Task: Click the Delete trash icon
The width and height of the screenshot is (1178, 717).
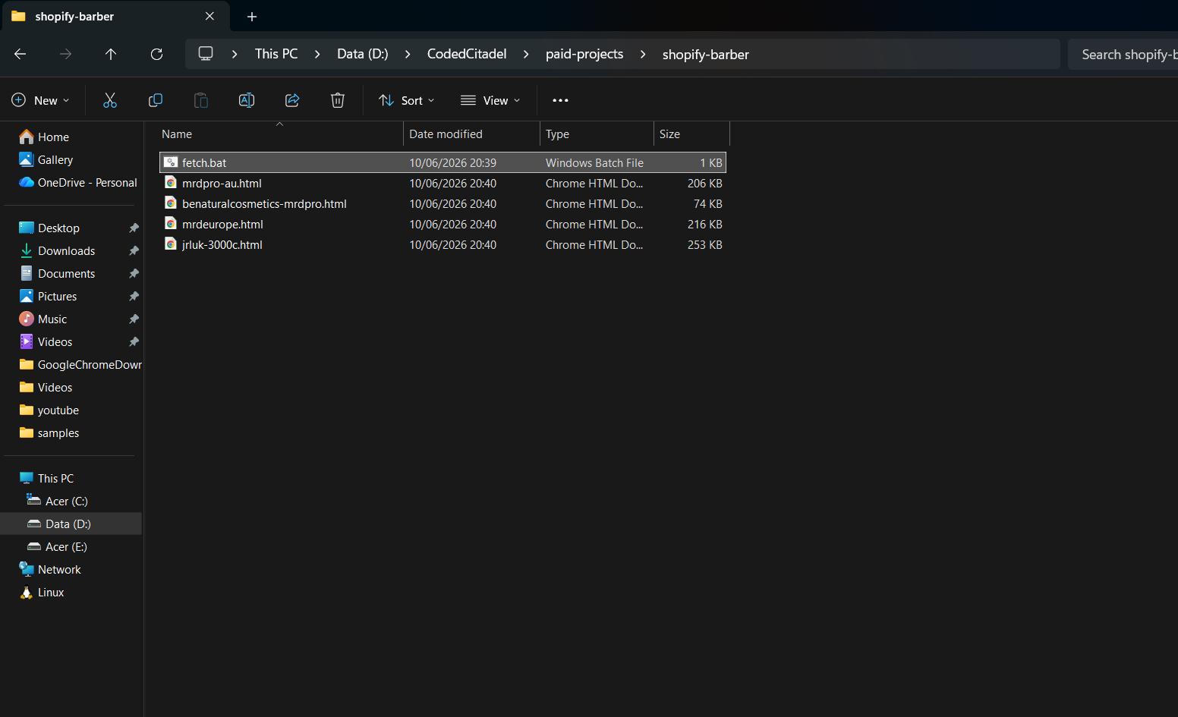Action: [338, 100]
